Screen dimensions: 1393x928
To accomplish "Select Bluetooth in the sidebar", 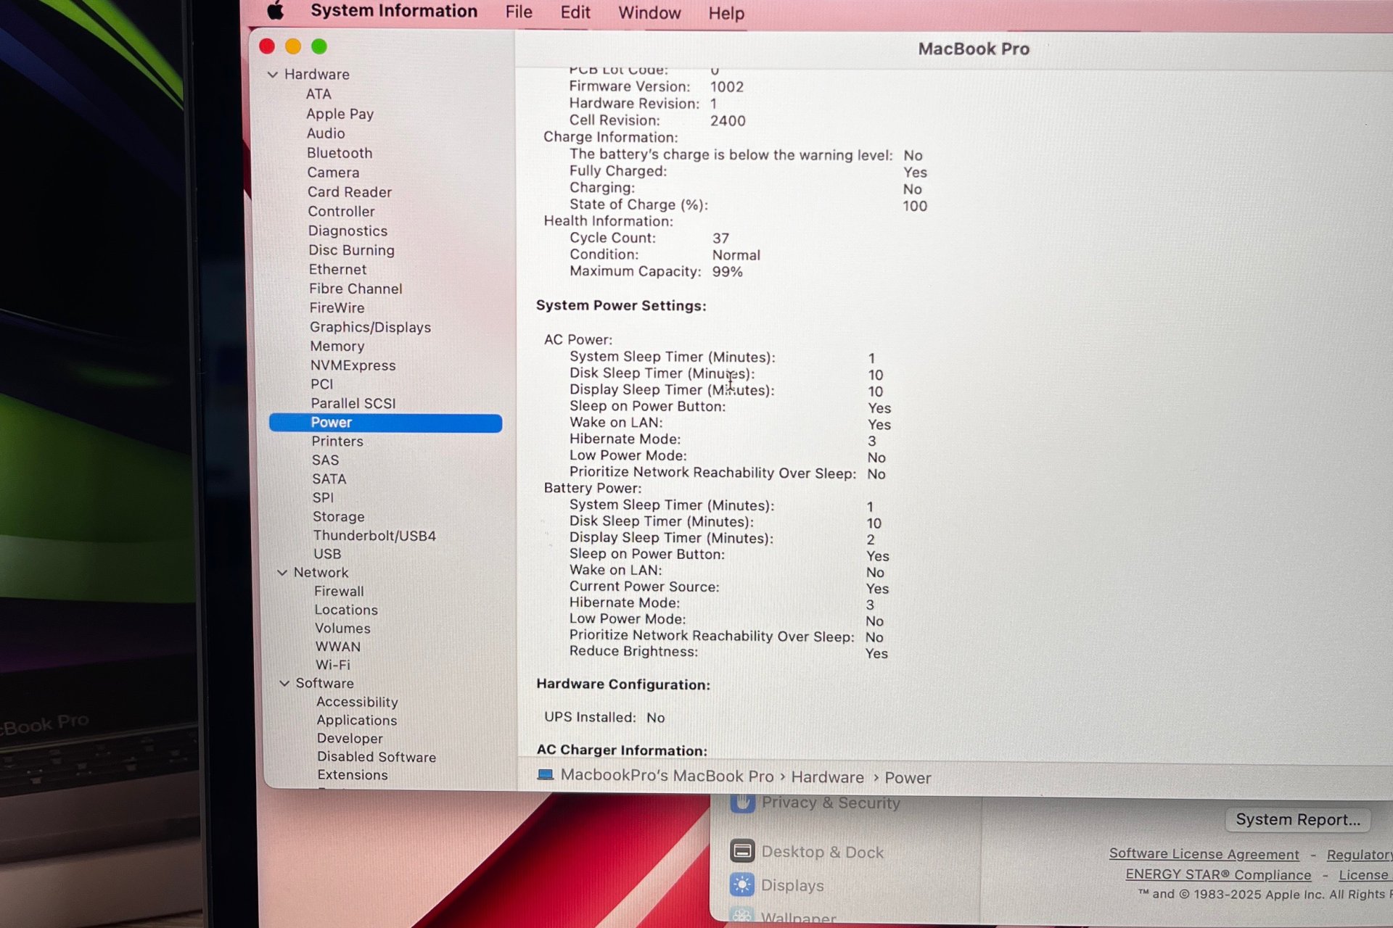I will pyautogui.click(x=340, y=153).
